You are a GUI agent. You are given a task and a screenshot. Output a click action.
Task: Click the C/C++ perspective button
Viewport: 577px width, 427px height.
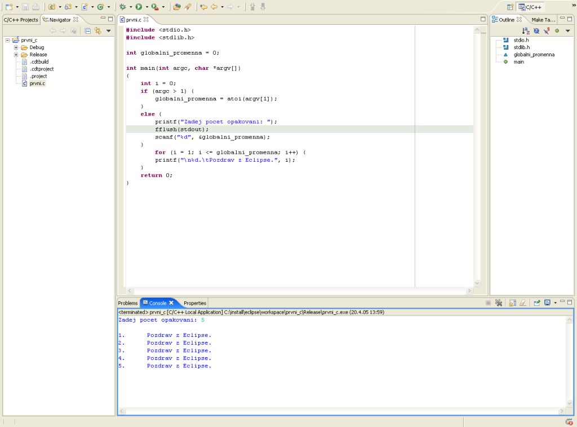530,7
